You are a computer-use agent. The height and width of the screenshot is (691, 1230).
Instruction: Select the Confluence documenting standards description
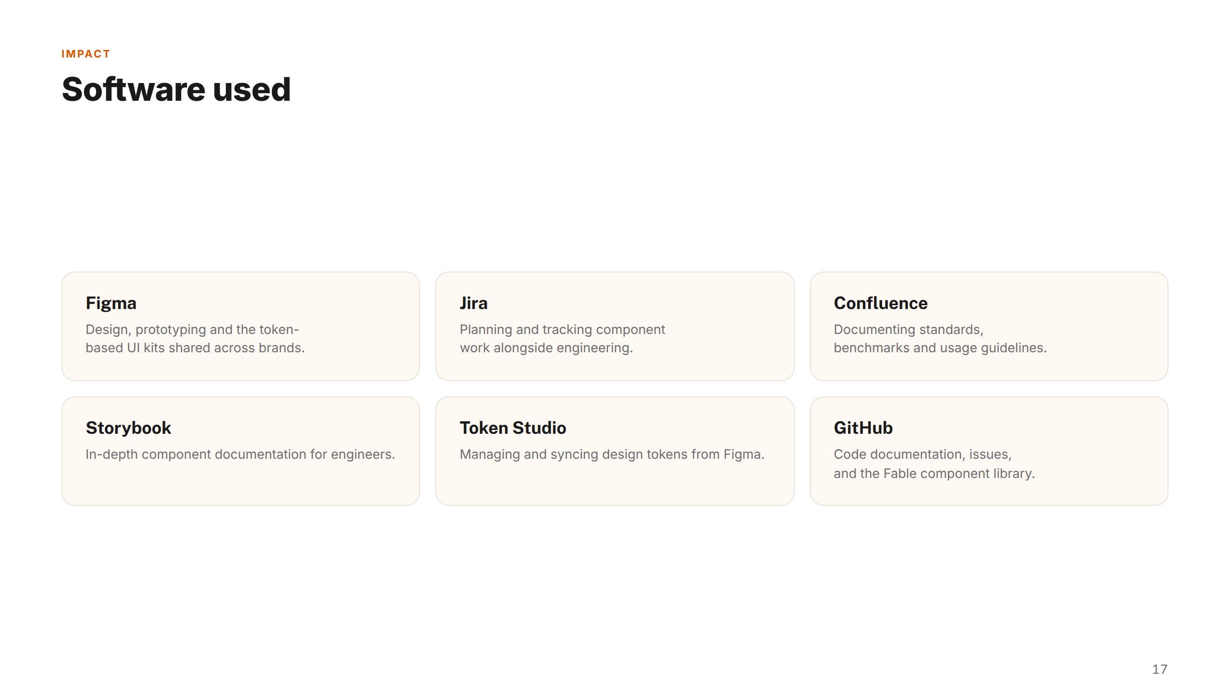point(940,338)
